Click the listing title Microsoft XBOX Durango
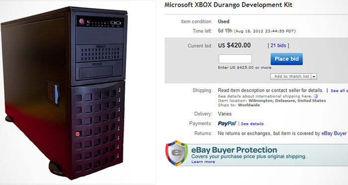The width and height of the screenshot is (348, 185). (228, 5)
